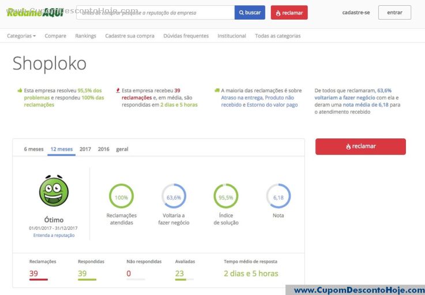Click the ReclameAQUI logo
Image resolution: width=425 pixels, height=295 pixels.
click(35, 13)
